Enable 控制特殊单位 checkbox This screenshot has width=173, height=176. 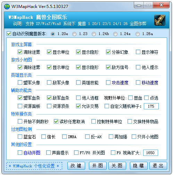click(93, 121)
